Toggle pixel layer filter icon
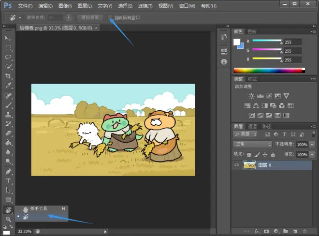The height and width of the screenshot is (236, 319). pos(267,134)
